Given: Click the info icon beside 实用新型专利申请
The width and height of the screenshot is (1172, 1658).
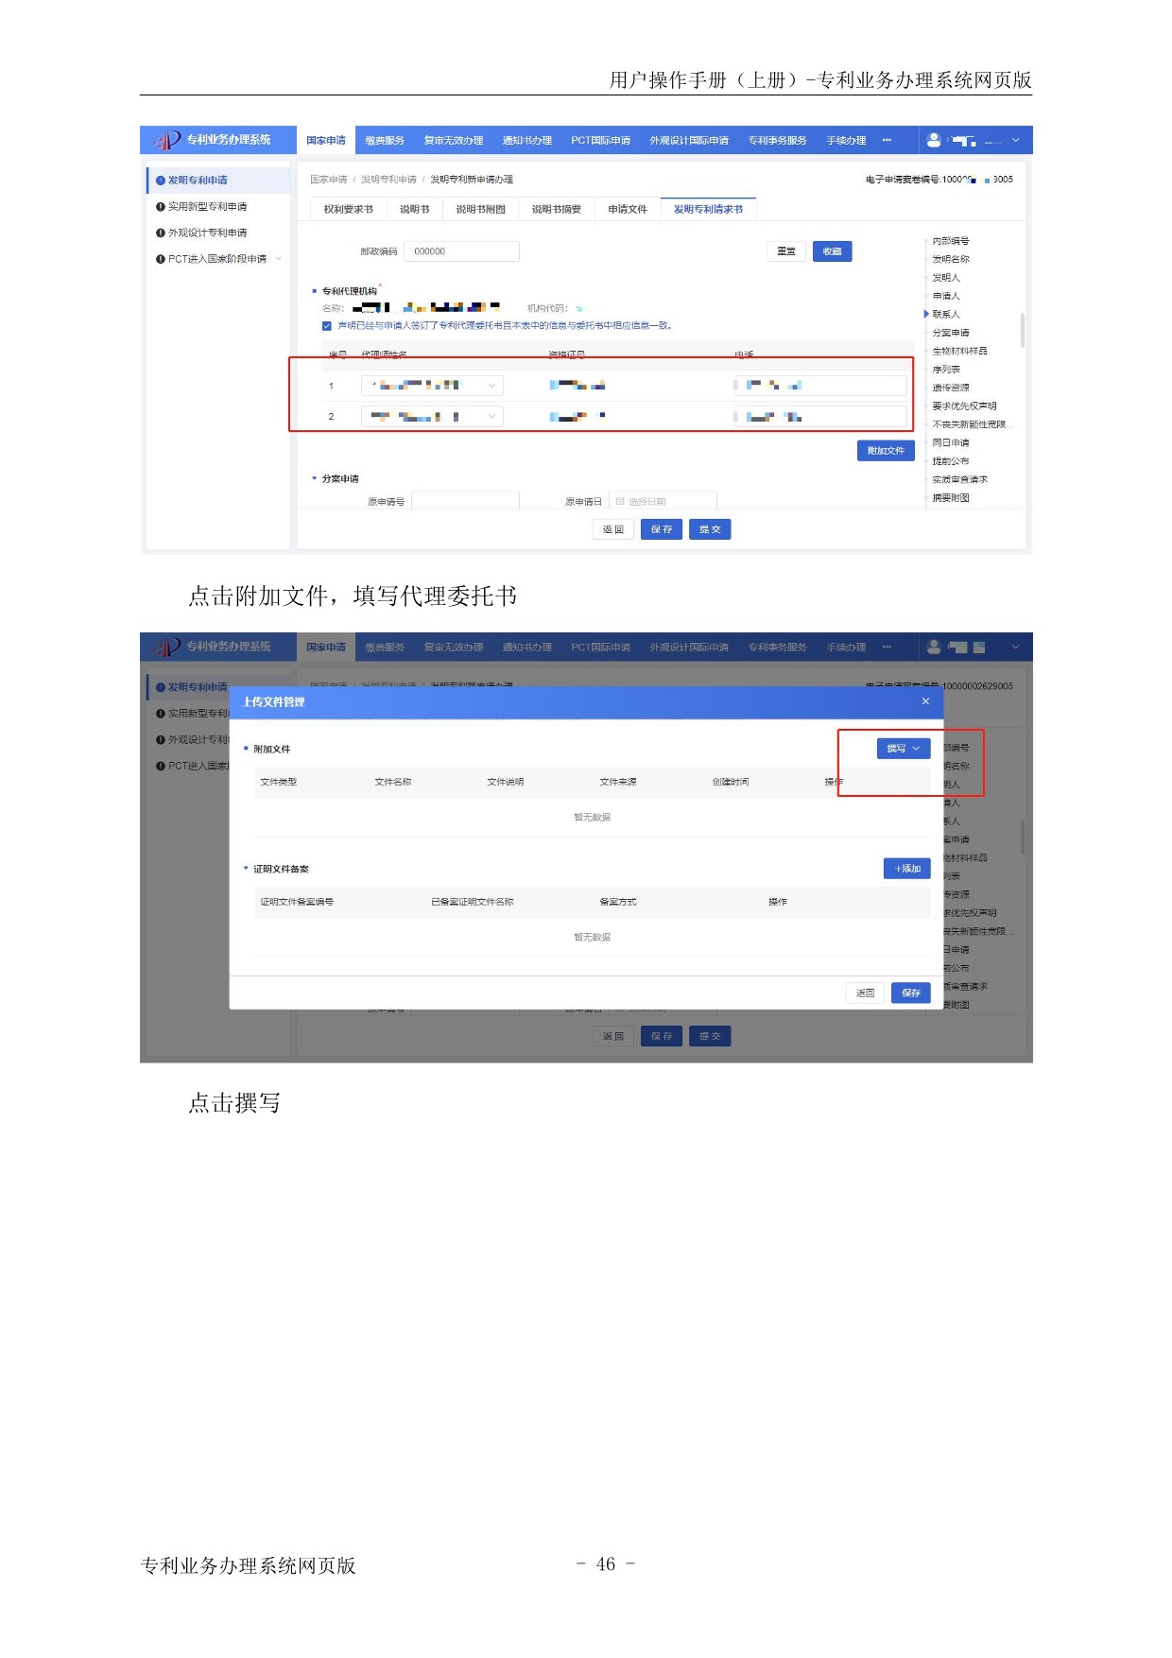Looking at the screenshot, I should [x=161, y=207].
